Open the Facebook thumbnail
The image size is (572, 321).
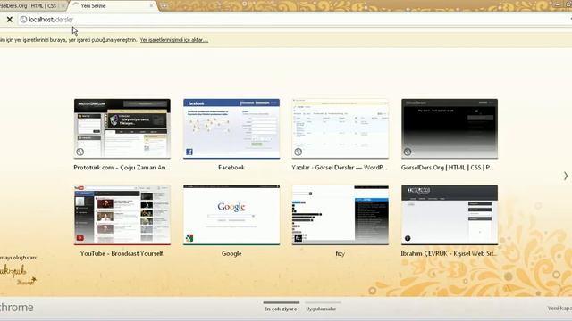[x=231, y=128]
